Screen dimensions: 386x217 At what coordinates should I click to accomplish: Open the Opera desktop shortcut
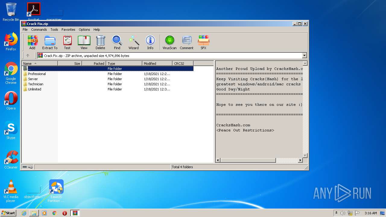(x=11, y=101)
